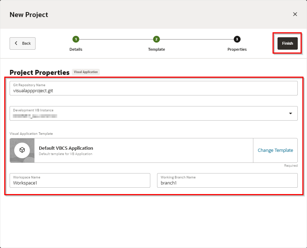Click the Back button
The image size is (307, 248).
22,43
